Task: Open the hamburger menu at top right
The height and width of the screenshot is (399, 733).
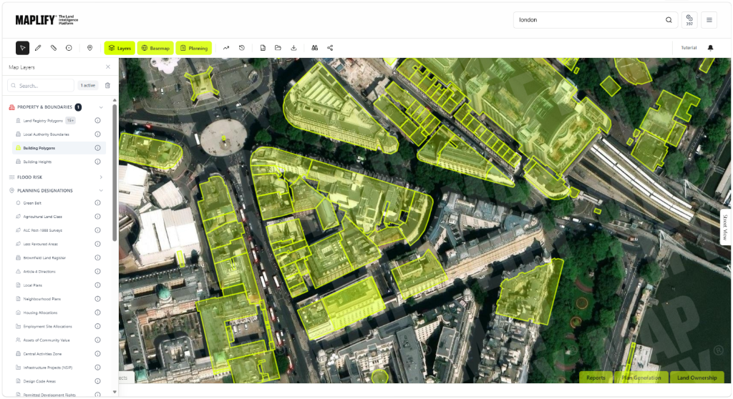Action: click(709, 20)
